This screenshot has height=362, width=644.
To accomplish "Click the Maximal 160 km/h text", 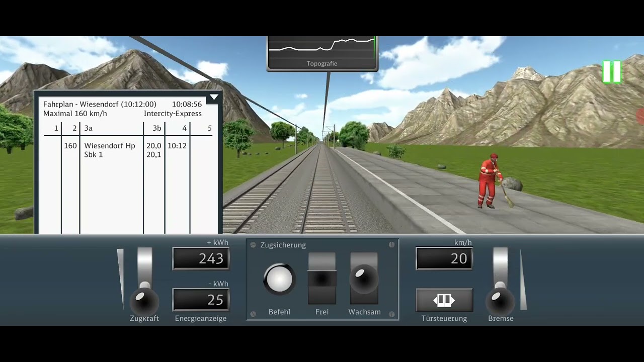I will (x=75, y=114).
